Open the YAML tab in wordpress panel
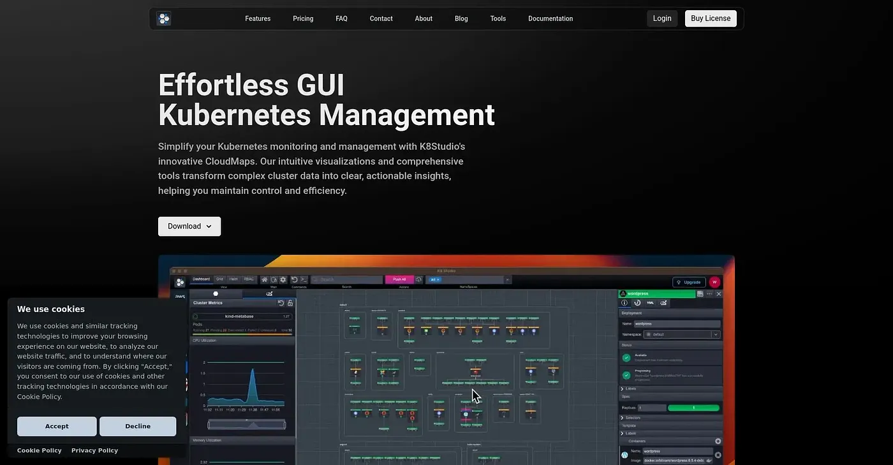The width and height of the screenshot is (893, 465). [x=650, y=303]
